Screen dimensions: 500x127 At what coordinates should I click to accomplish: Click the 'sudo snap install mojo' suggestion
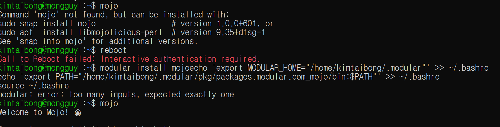point(47,24)
